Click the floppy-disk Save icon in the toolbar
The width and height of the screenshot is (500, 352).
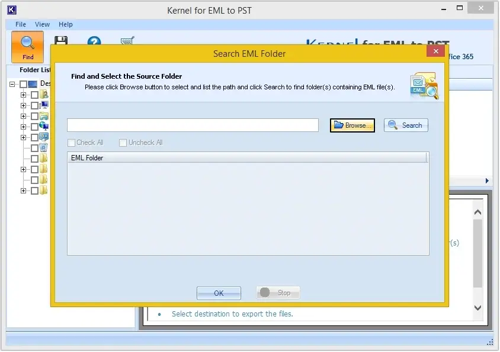(61, 40)
